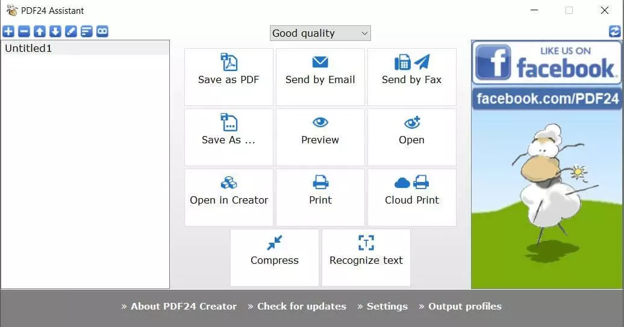This screenshot has width=624, height=327.
Task: Open the Output profiles link
Action: (464, 307)
